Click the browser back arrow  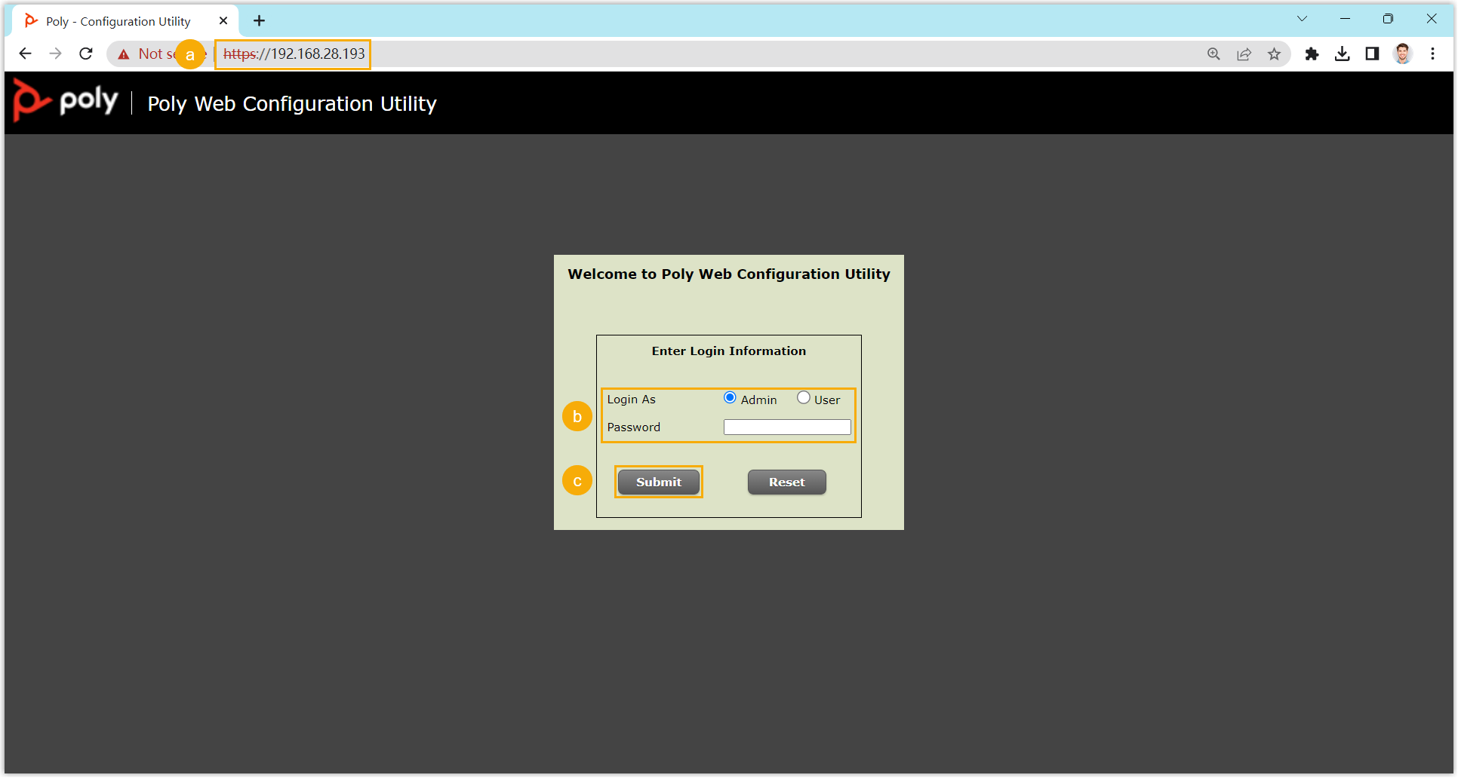click(x=25, y=54)
